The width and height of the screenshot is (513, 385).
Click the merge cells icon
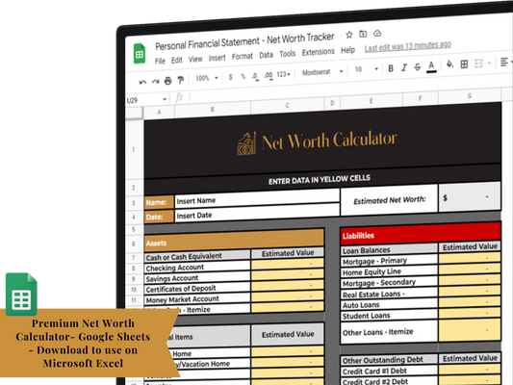pos(478,64)
